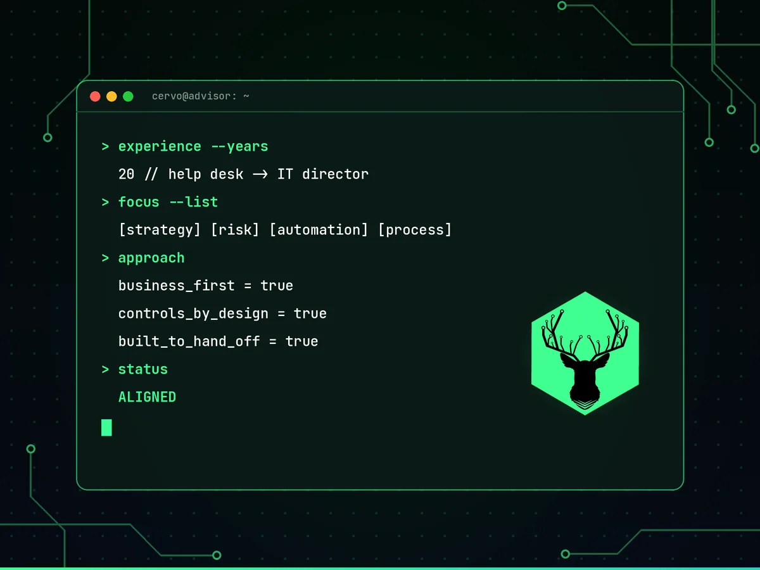Image resolution: width=760 pixels, height=570 pixels.
Task: Click the line 'controls_by_design = true'
Action: tap(222, 313)
